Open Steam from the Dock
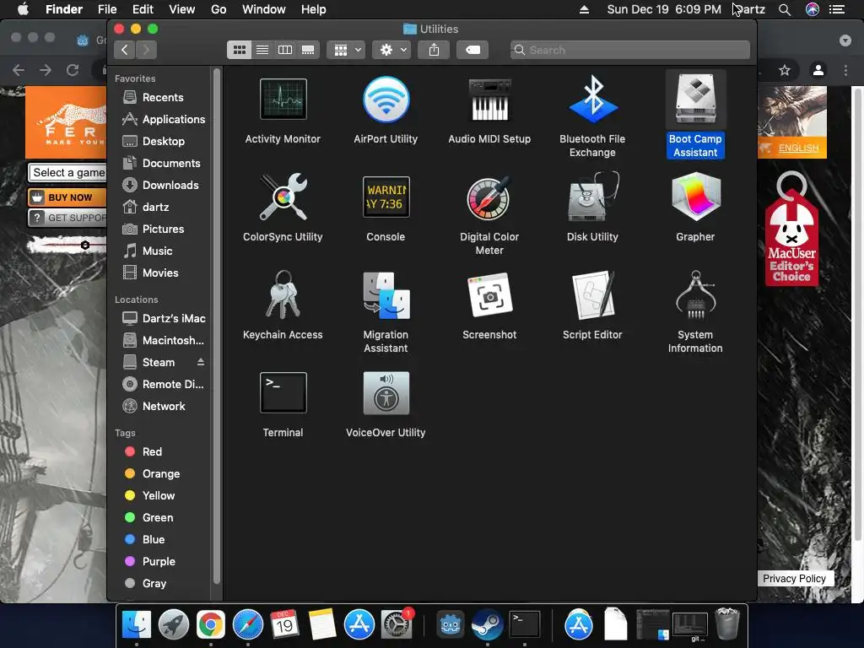 pyautogui.click(x=487, y=625)
